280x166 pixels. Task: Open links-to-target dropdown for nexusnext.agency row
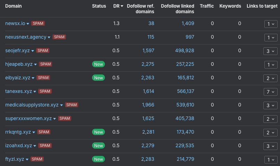point(271,38)
